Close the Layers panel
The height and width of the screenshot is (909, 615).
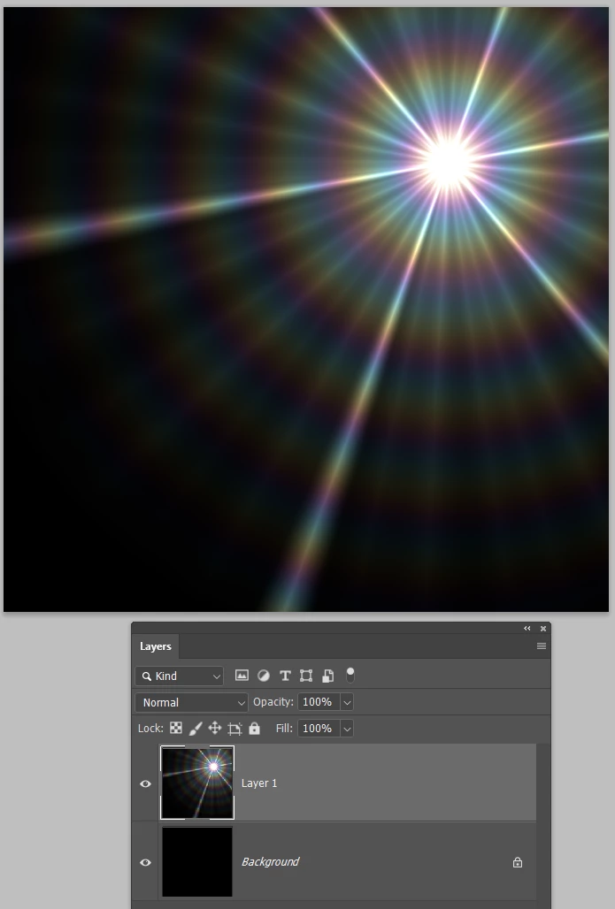click(543, 629)
